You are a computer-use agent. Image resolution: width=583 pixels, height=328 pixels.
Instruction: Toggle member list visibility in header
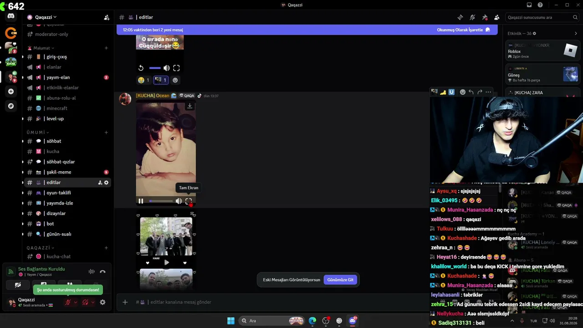pyautogui.click(x=496, y=17)
